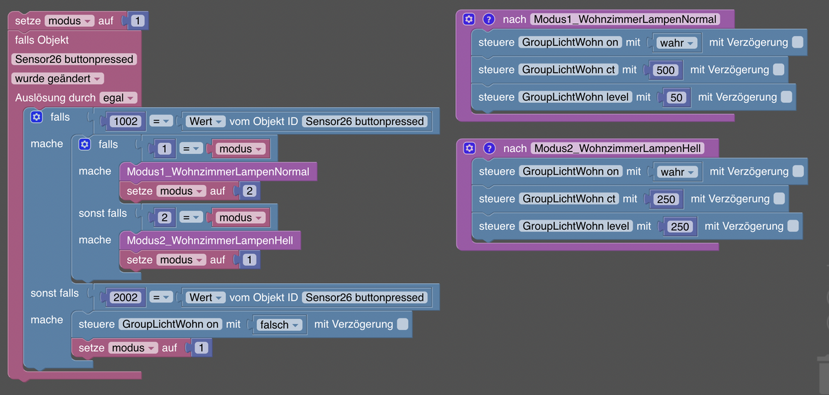Open modus variable dropdown in top setze block
The image size is (829, 395).
(x=70, y=21)
